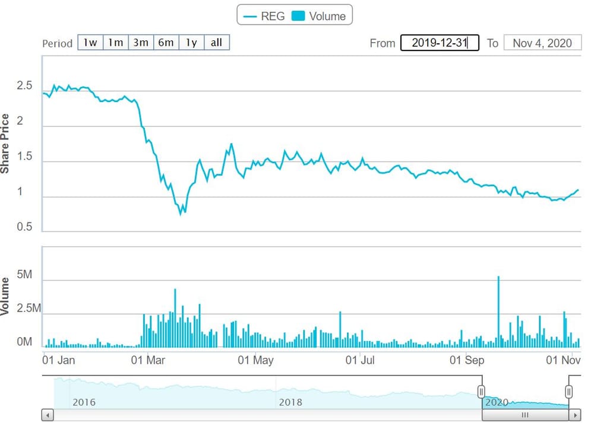Select the 1m period option

(115, 42)
